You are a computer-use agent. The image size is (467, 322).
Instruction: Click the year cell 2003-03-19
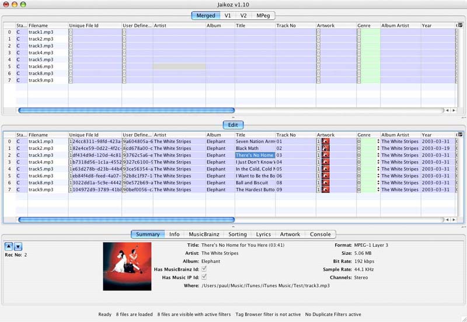(438, 148)
